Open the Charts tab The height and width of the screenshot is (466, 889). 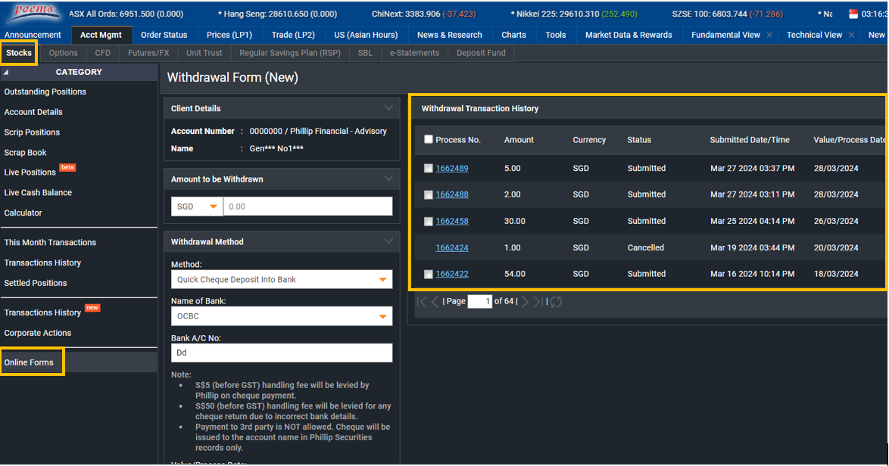[x=513, y=35]
